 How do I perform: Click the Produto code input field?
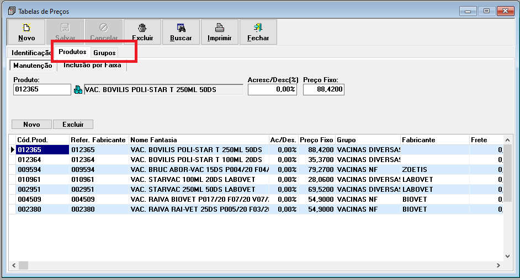click(42, 89)
